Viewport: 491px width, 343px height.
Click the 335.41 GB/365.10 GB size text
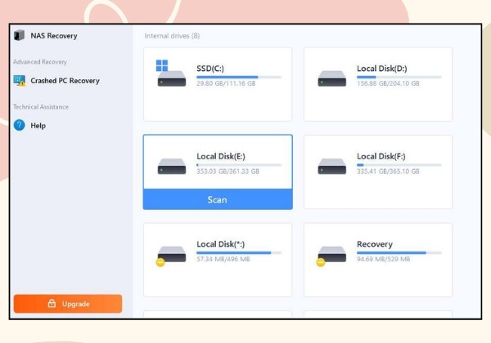(388, 171)
